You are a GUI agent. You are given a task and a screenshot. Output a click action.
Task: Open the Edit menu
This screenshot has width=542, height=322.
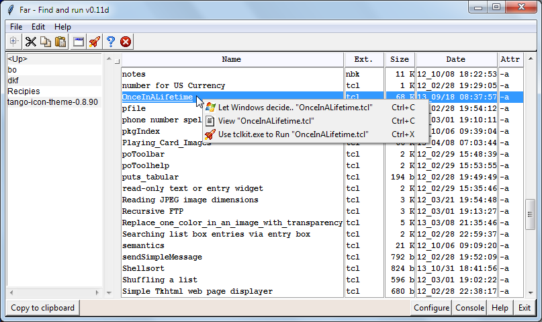point(38,27)
